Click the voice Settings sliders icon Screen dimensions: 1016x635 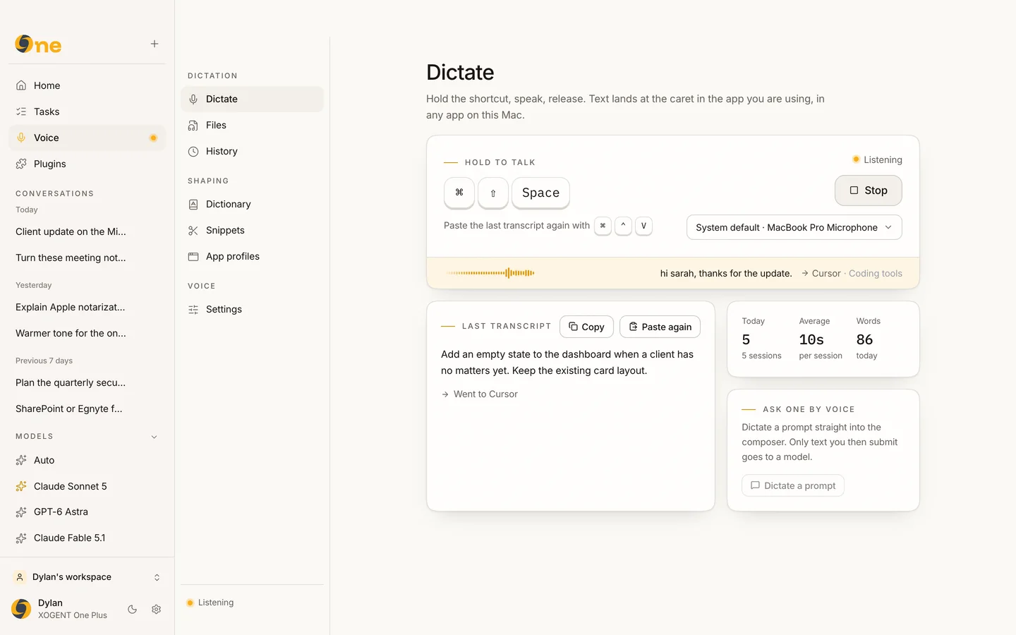click(193, 310)
